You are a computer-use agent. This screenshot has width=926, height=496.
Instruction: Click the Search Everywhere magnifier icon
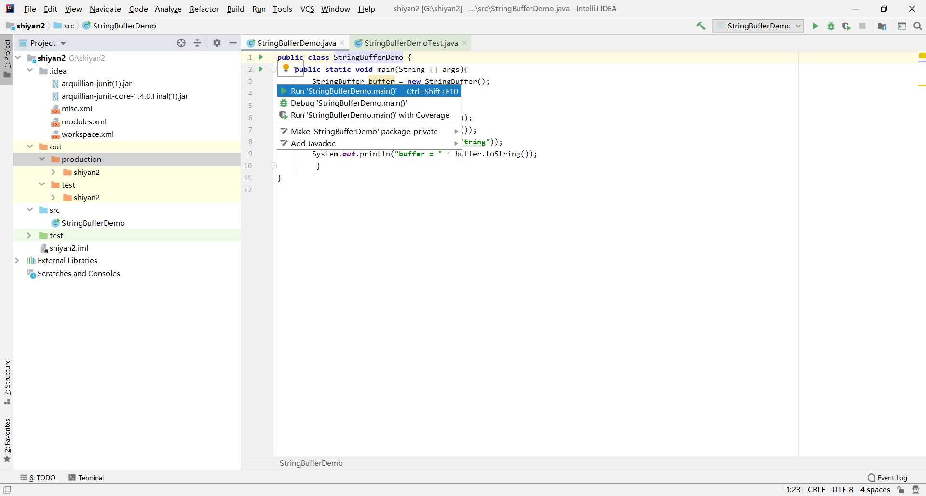point(917,26)
